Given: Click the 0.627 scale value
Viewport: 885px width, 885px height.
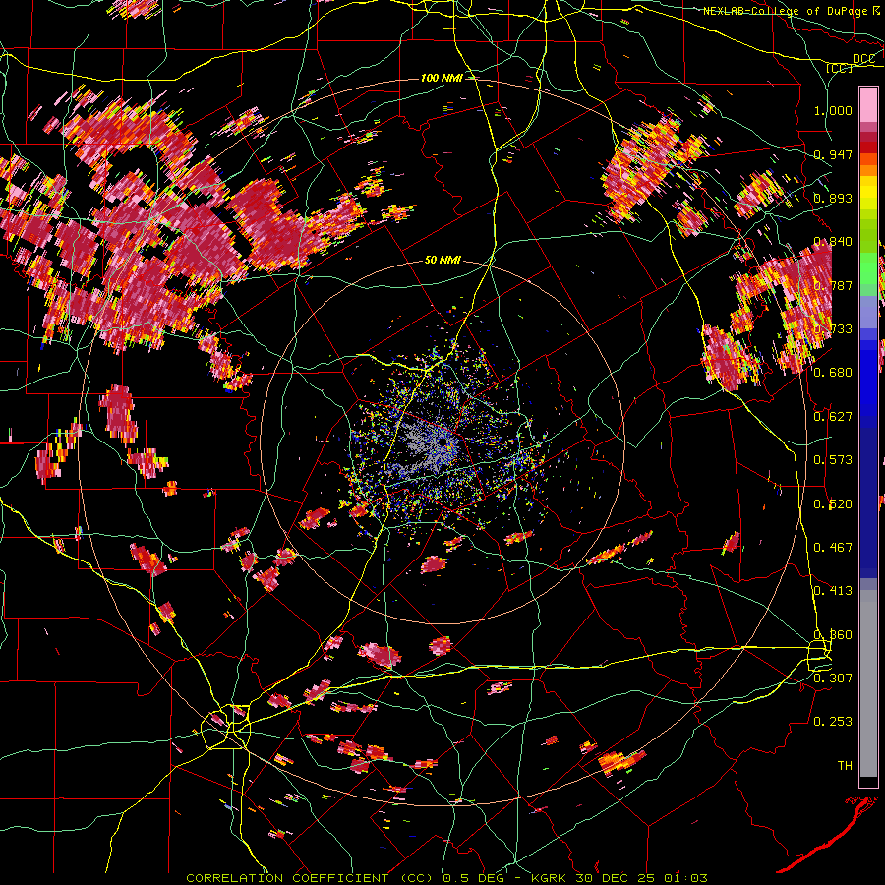Looking at the screenshot, I should click(833, 417).
